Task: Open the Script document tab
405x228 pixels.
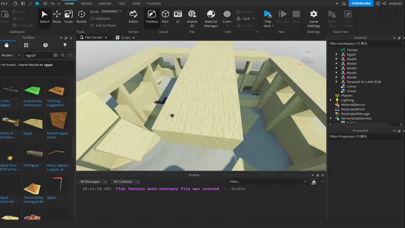Action: click(125, 38)
